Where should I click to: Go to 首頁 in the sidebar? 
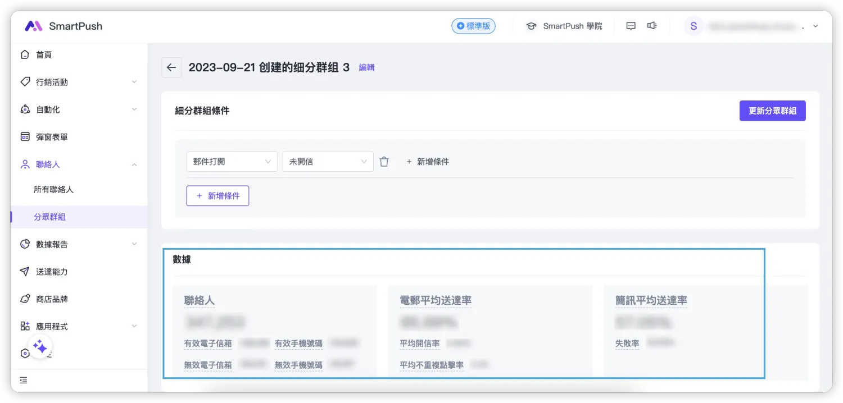tap(44, 54)
